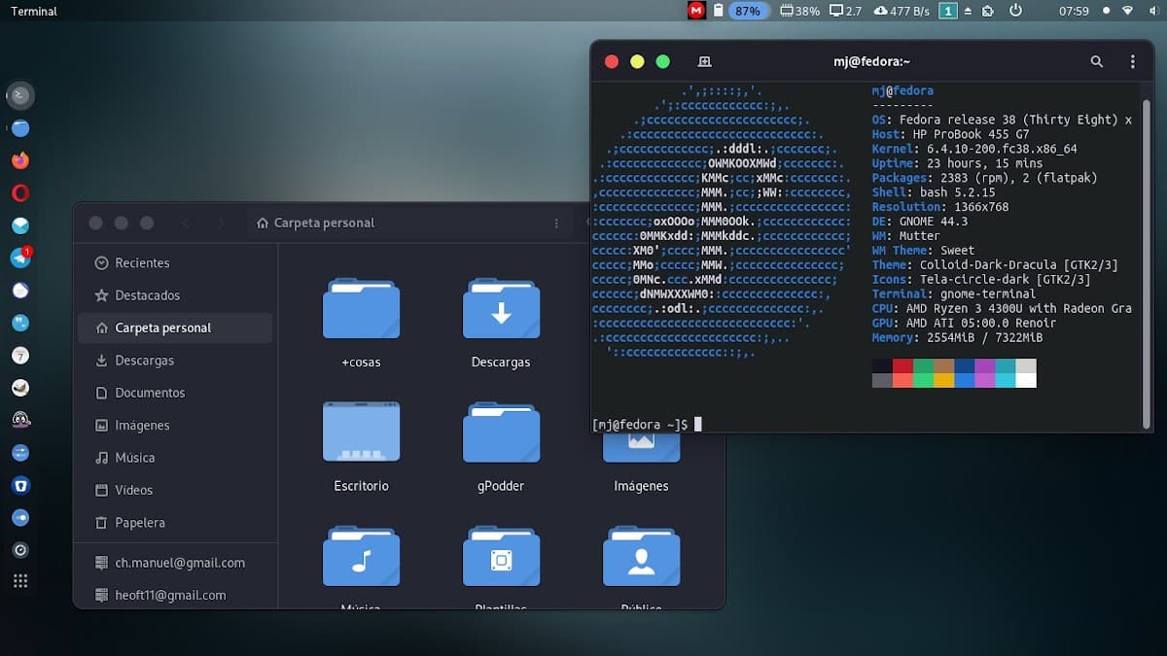Open the Terminal app menu in top bar

tap(34, 11)
